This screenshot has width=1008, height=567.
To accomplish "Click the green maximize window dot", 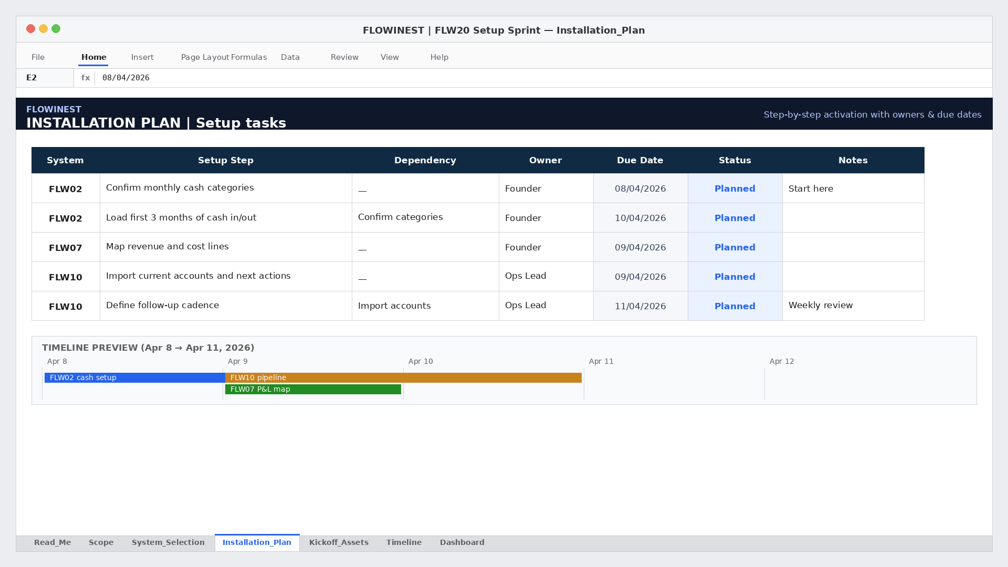I will [x=56, y=29].
